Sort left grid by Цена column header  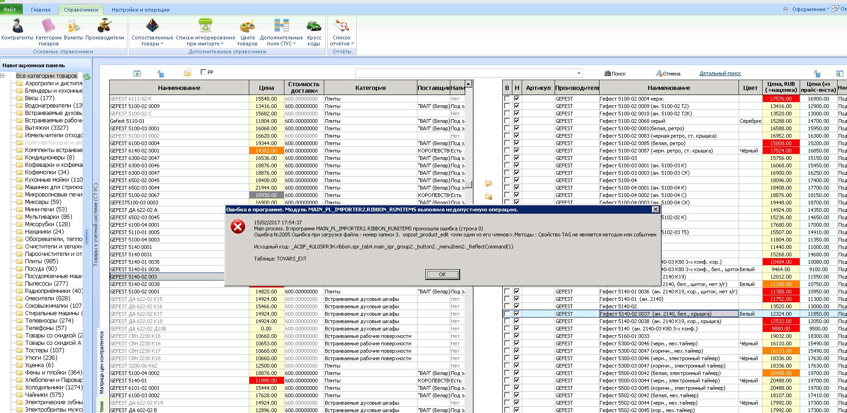point(266,88)
